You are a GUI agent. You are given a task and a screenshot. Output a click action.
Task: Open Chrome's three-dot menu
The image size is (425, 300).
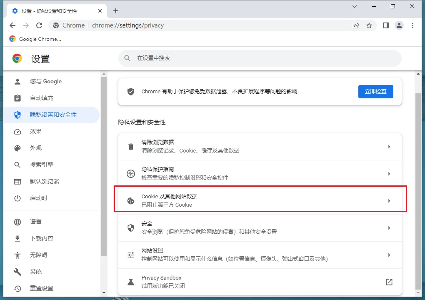coord(412,25)
